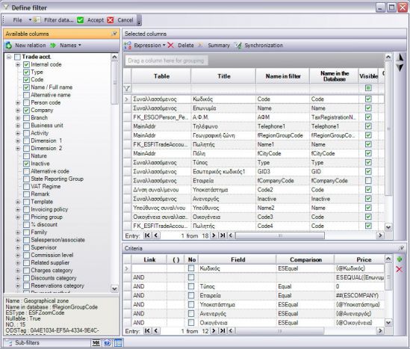The image size is (410, 349).
Task: Pin the Available columns panel
Action: coord(114,34)
